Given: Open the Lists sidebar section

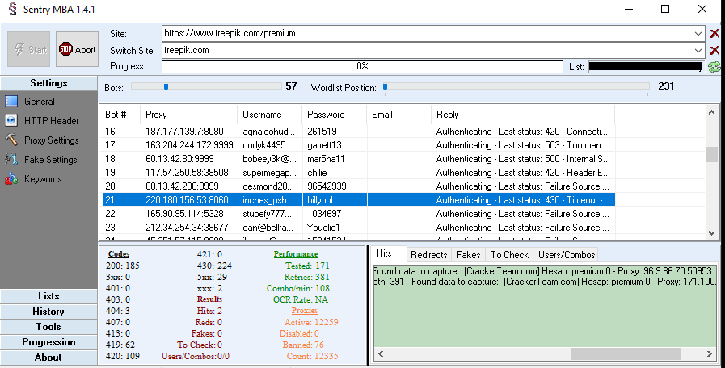Looking at the screenshot, I should point(48,296).
